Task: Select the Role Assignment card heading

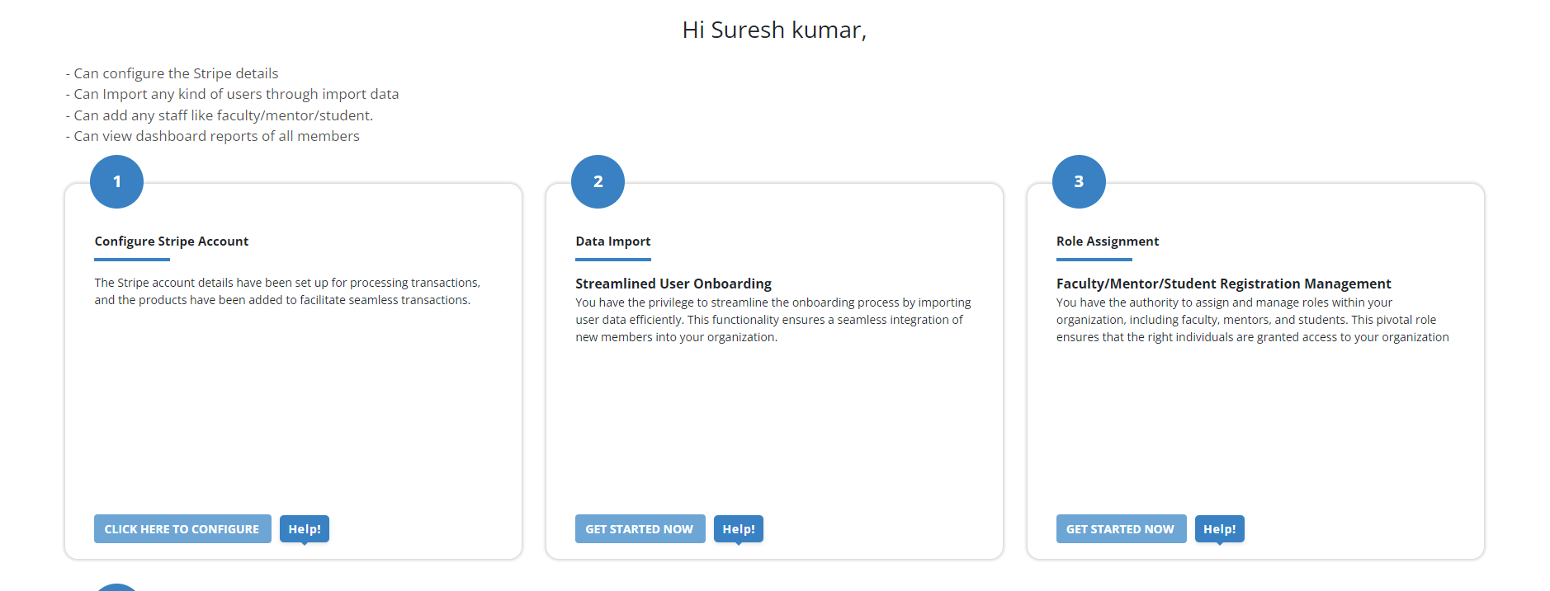Action: point(1107,242)
